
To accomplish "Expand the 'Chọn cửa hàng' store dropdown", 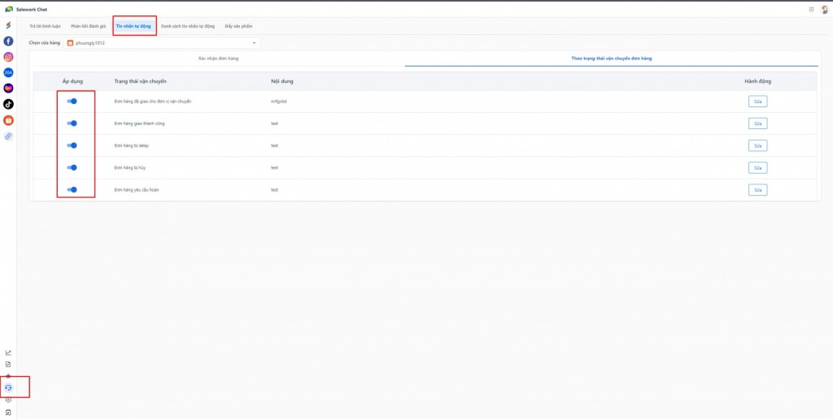I will [162, 42].
